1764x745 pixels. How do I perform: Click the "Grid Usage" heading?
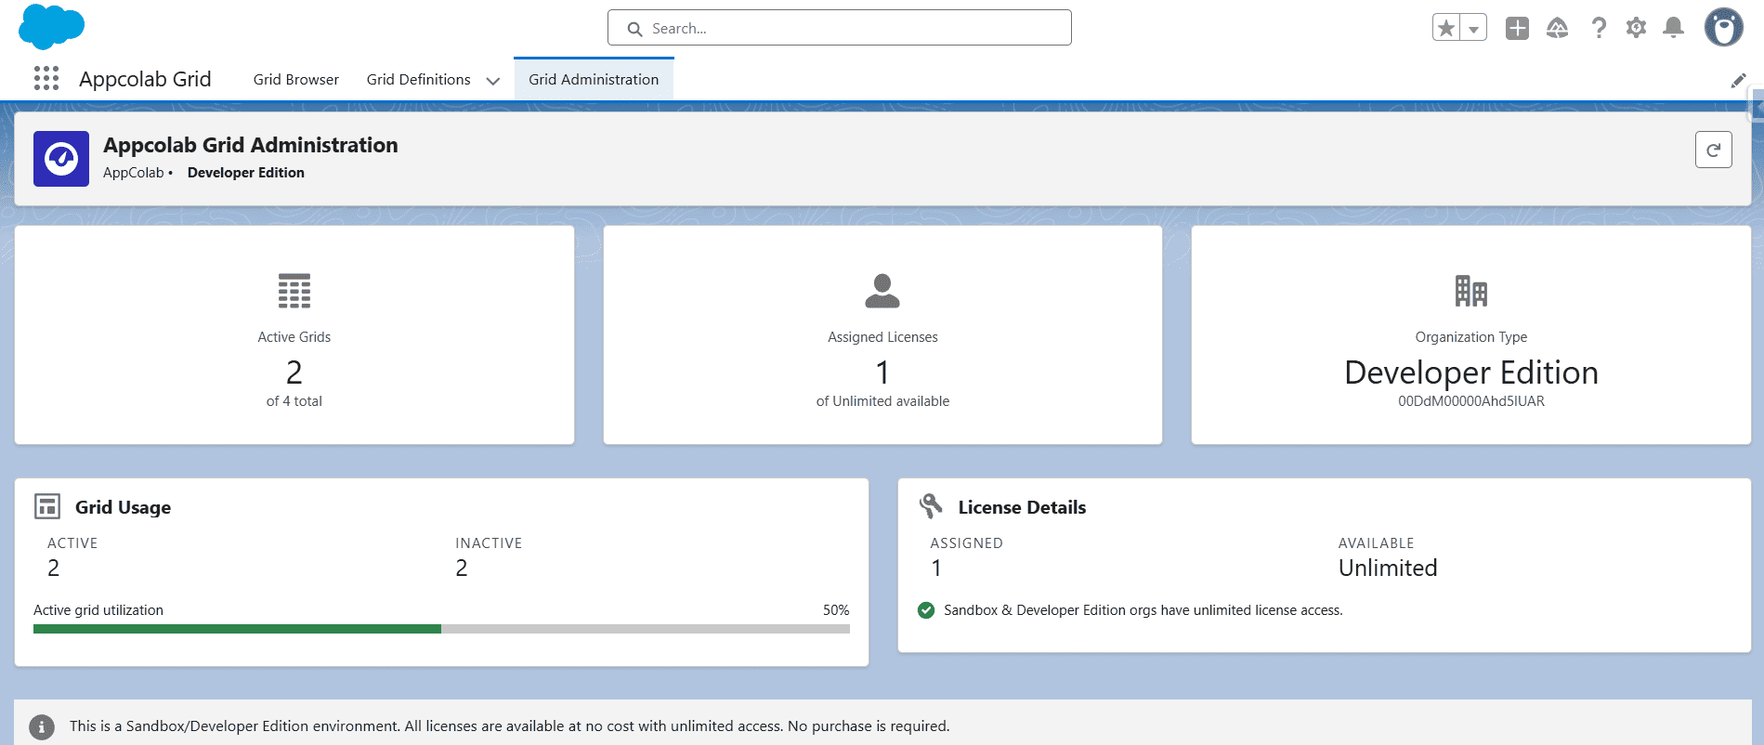[x=123, y=507]
